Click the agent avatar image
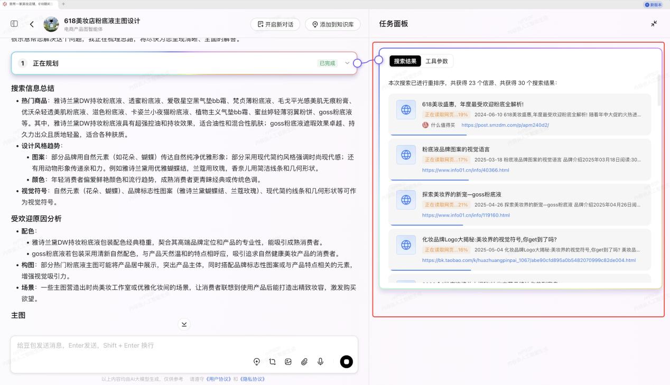Viewport: 670px width, 385px height. pyautogui.click(x=51, y=24)
